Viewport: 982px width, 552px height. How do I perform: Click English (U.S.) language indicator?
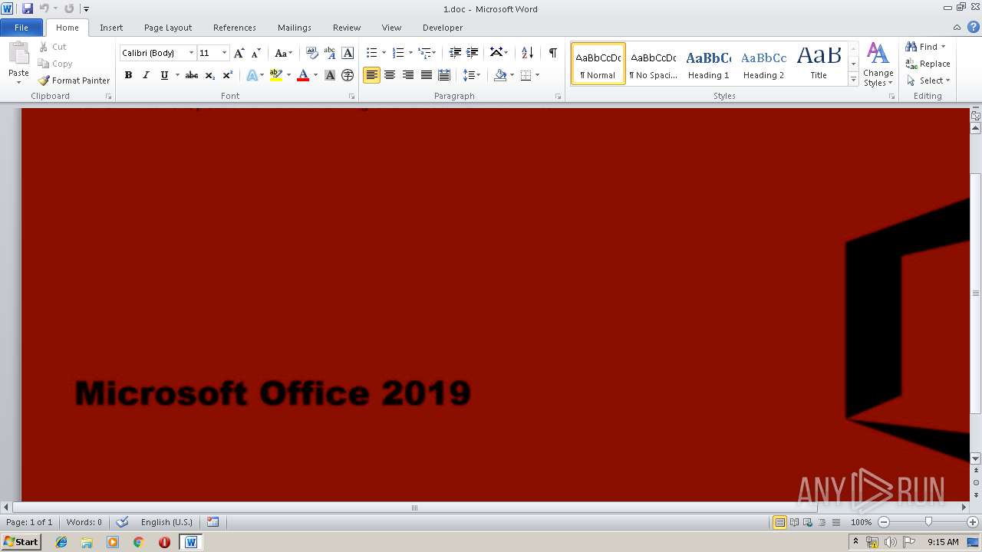166,522
